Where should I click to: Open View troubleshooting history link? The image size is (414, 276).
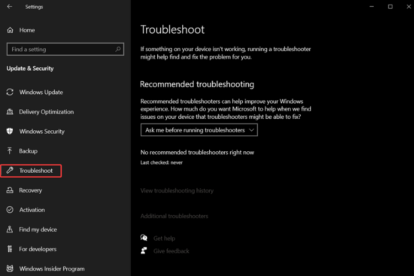pyautogui.click(x=177, y=190)
